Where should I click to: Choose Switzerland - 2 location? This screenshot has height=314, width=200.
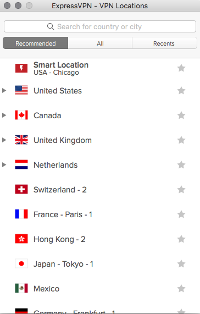[100, 189]
